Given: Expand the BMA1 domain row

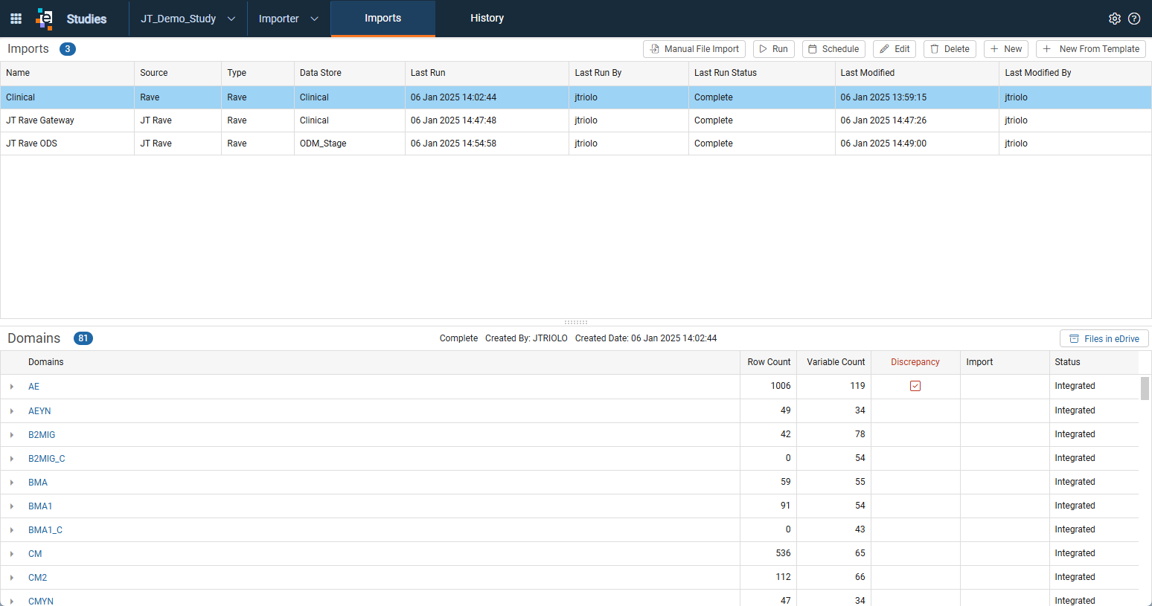Looking at the screenshot, I should 12,506.
